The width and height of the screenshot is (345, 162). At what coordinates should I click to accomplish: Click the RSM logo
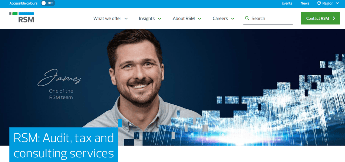pyautogui.click(x=22, y=17)
